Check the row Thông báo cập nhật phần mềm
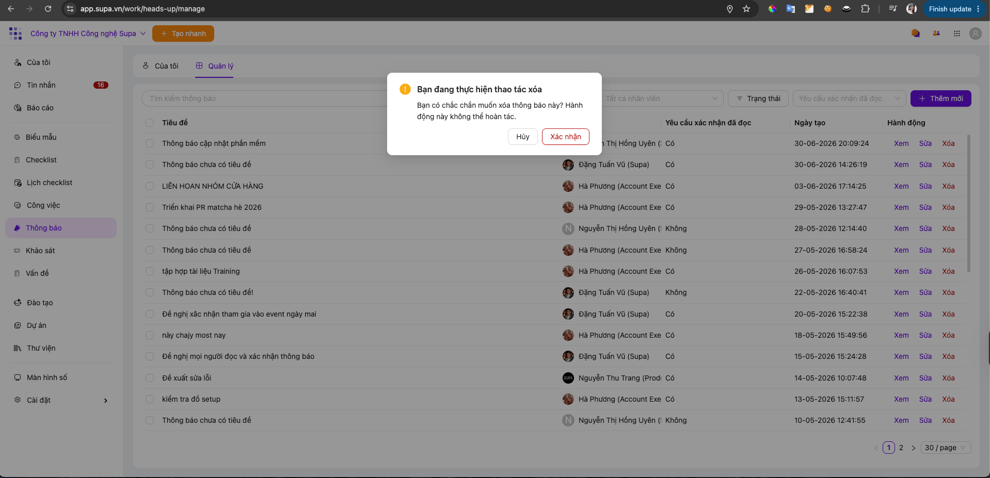 (150, 143)
